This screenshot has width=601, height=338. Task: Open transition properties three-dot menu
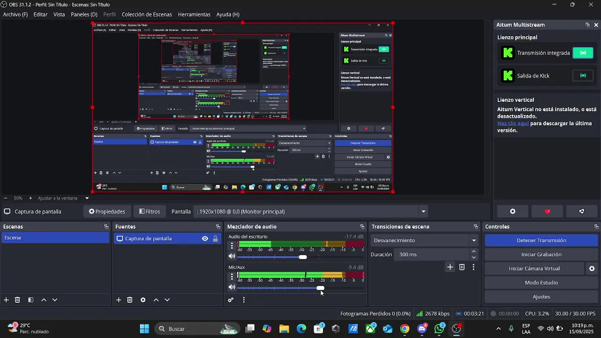coord(473,267)
